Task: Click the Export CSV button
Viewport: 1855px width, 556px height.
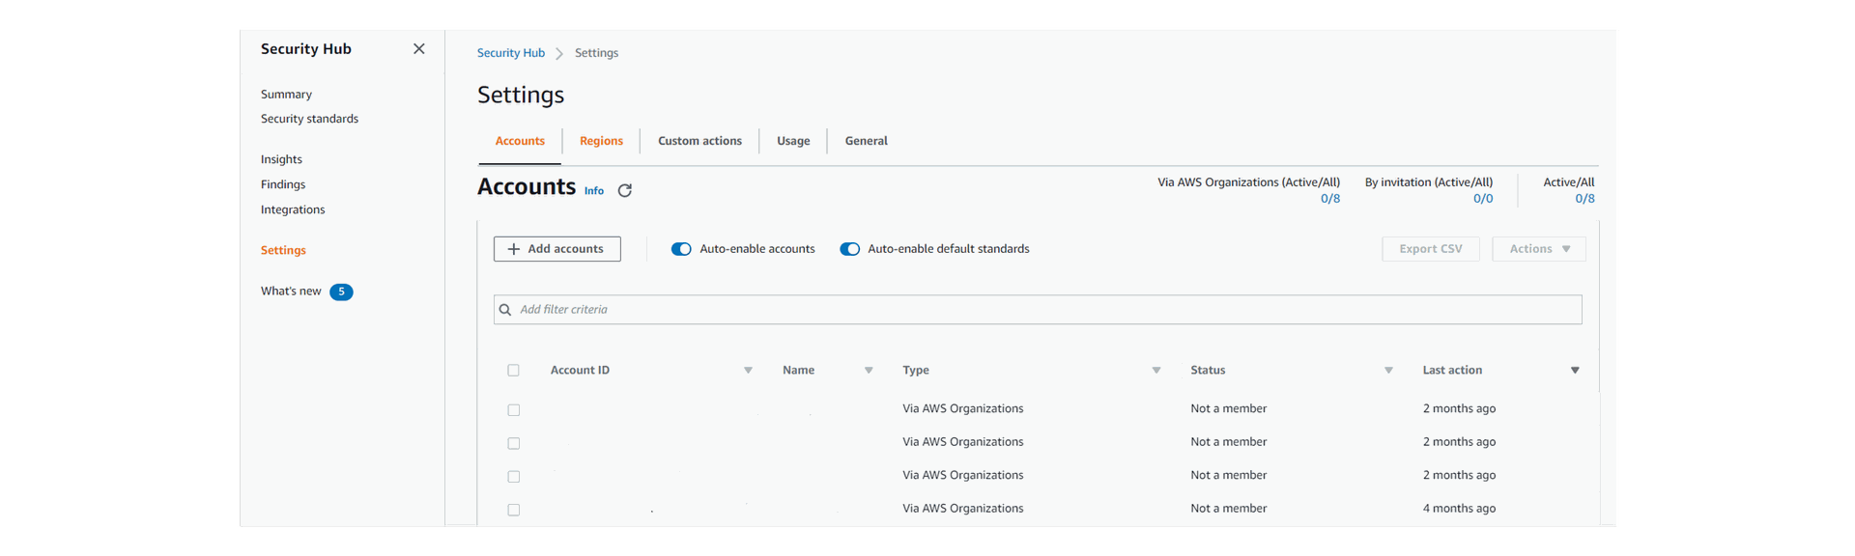Action: coord(1431,249)
